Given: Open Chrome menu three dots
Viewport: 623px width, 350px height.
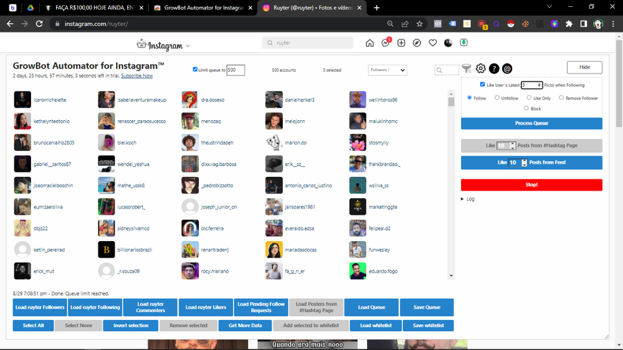Looking at the screenshot, I should (x=613, y=24).
